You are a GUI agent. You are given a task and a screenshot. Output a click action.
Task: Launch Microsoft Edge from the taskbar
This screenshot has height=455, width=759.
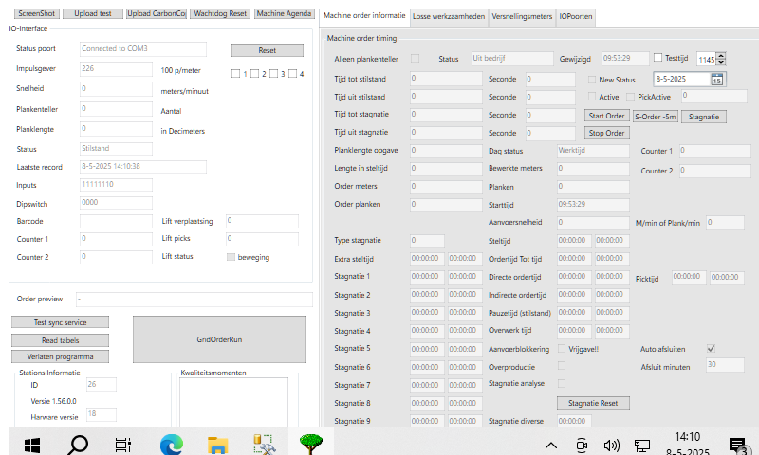(x=171, y=444)
